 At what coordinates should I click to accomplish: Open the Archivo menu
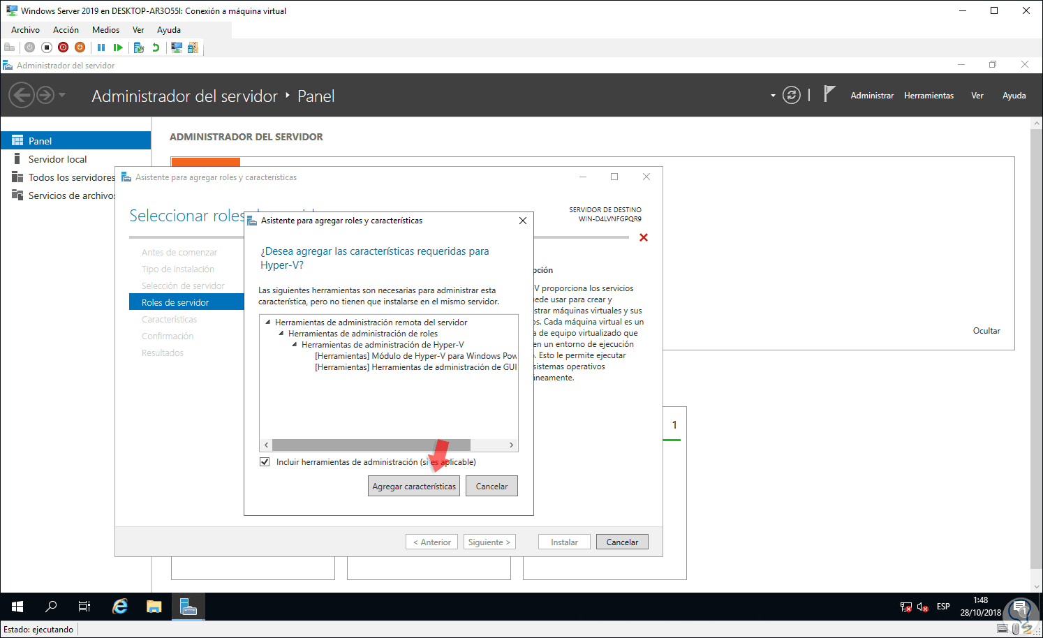coord(25,30)
